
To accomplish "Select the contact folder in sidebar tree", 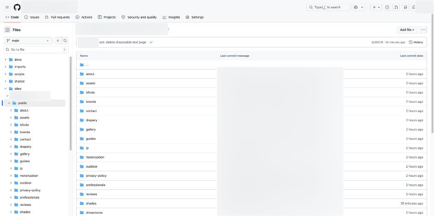I will 25,140.
